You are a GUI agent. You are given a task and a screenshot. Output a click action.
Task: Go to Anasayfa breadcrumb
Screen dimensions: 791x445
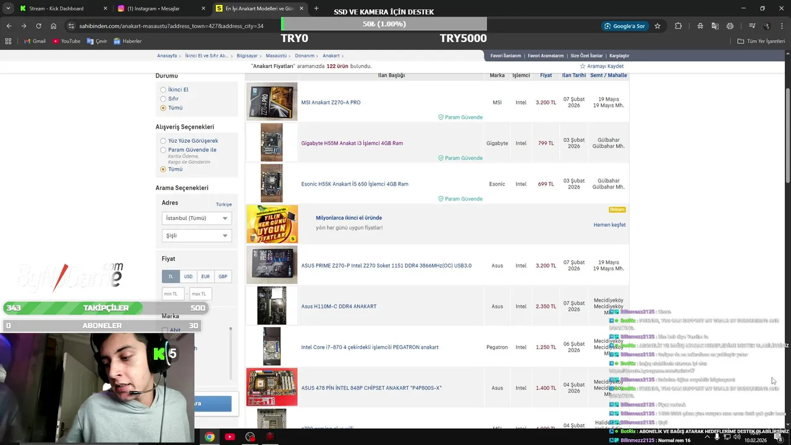(x=167, y=56)
